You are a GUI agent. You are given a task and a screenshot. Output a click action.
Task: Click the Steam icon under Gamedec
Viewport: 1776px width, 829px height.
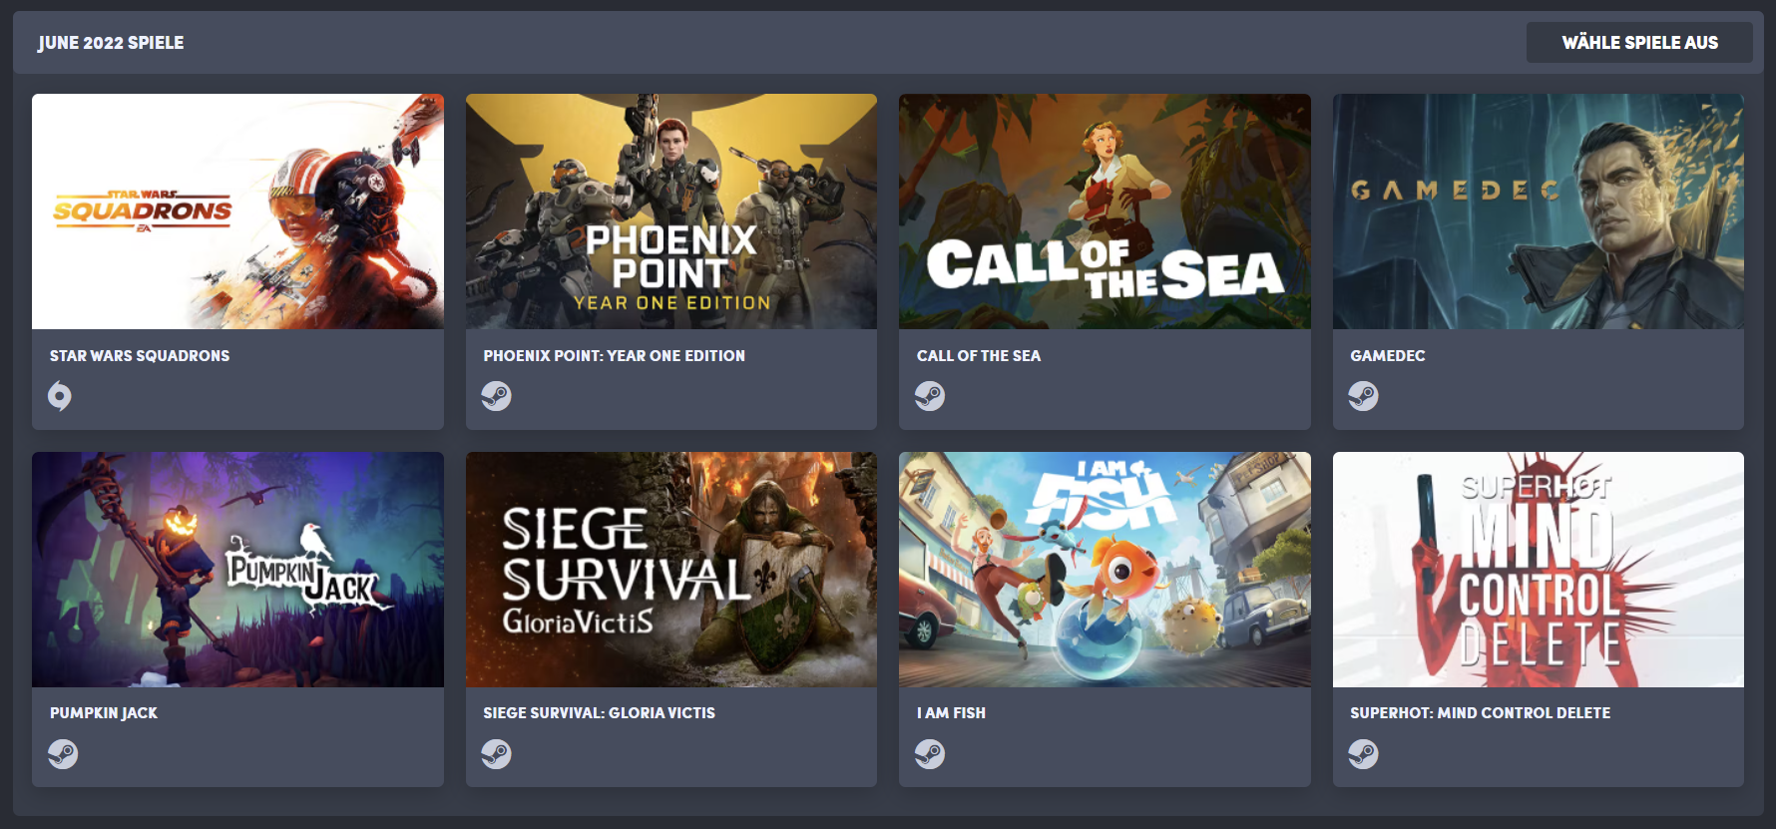coord(1363,396)
